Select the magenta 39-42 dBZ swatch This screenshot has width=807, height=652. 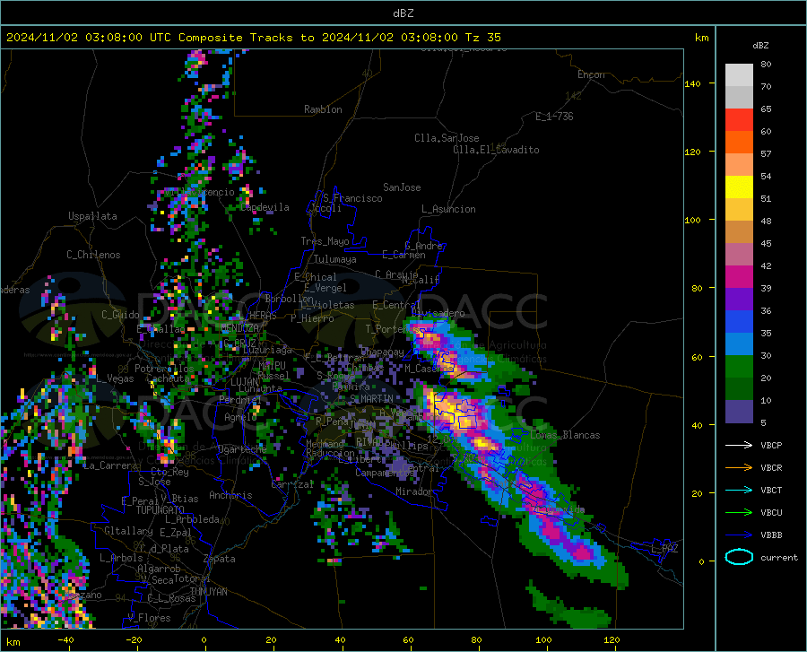click(739, 277)
